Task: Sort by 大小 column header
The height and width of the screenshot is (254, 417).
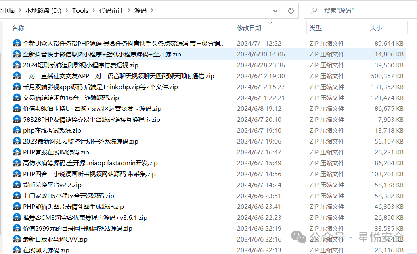Action: pyautogui.click(x=376, y=28)
